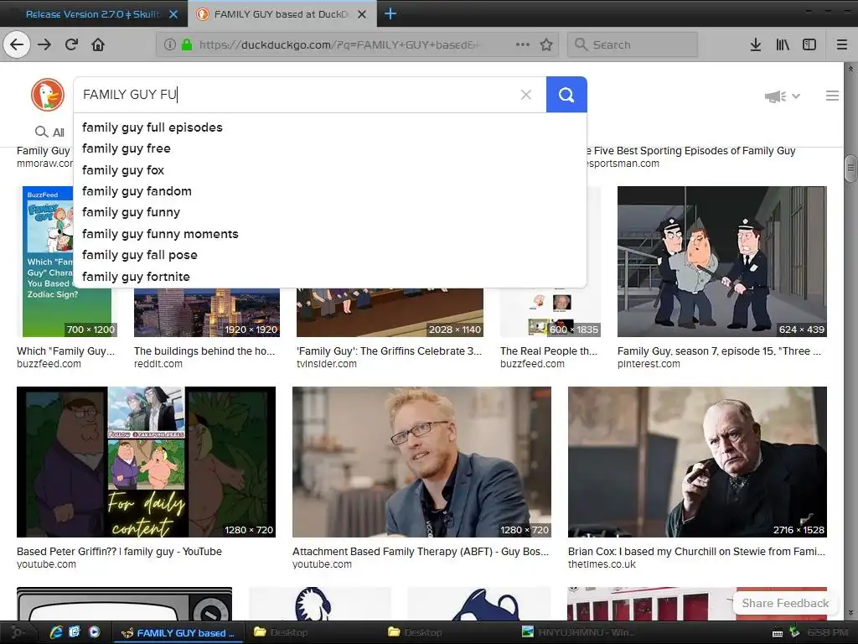Bookmark this page with the star
Viewport: 858px width, 644px height.
coord(546,44)
